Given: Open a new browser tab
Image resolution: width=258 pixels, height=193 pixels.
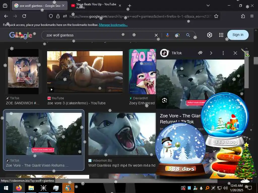Looking at the screenshot, I should pos(130,6).
